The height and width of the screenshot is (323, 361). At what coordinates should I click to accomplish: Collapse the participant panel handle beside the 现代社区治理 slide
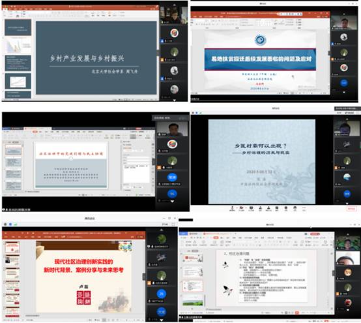pyautogui.click(x=143, y=276)
